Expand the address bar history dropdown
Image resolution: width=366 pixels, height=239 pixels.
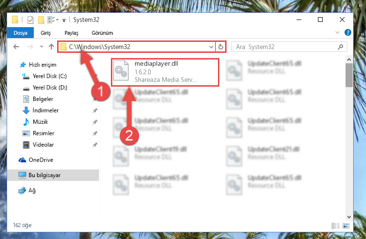(x=211, y=47)
